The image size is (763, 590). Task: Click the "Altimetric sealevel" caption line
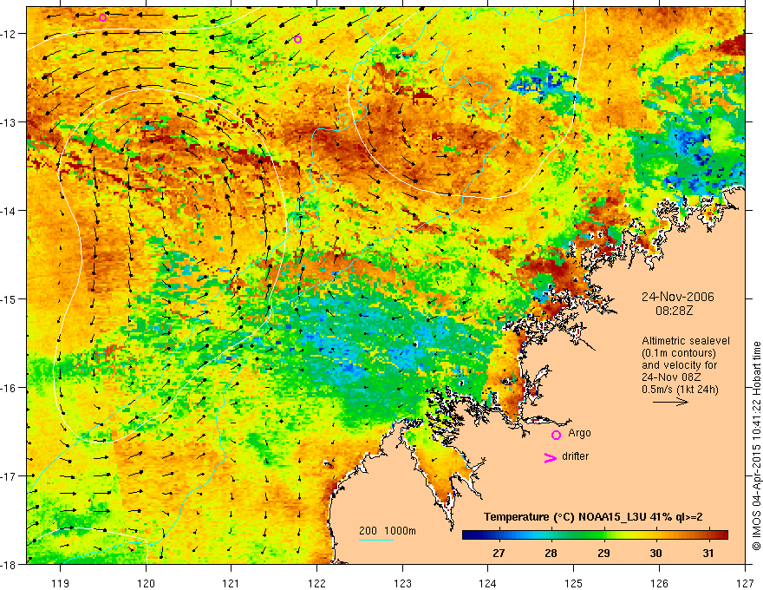(x=686, y=341)
